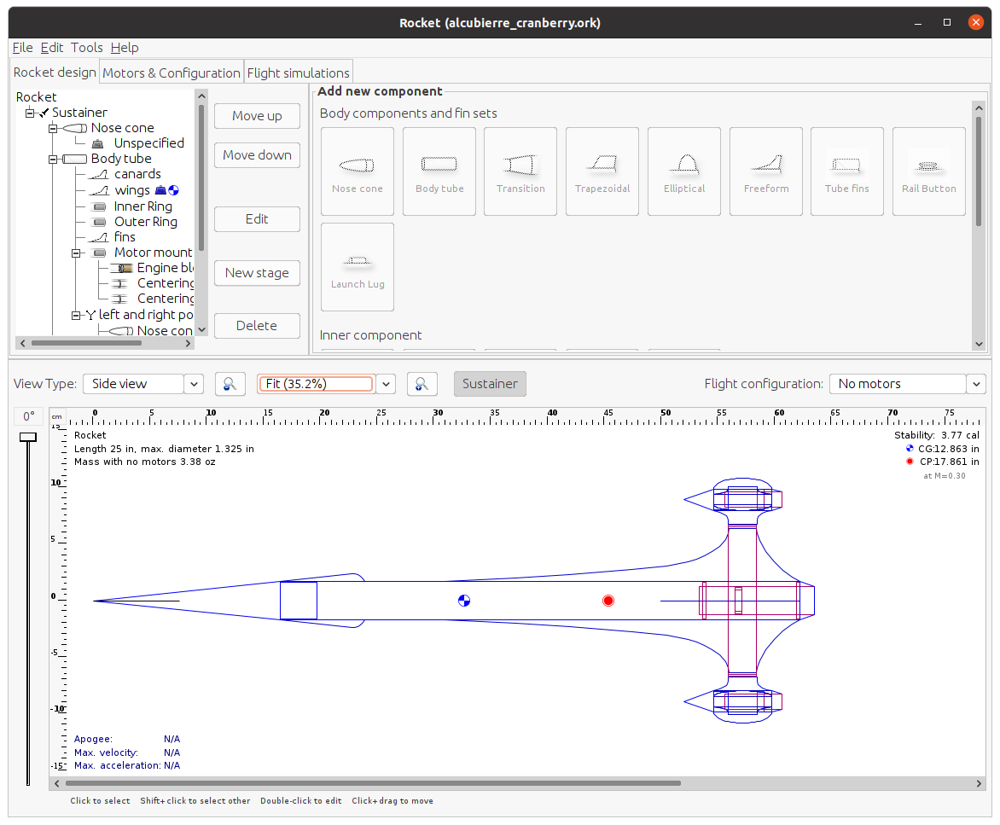Click the Move down button
This screenshot has height=825, width=1000.
tap(257, 155)
